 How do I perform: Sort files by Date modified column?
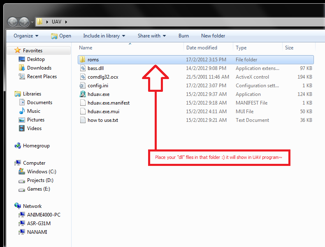point(202,48)
